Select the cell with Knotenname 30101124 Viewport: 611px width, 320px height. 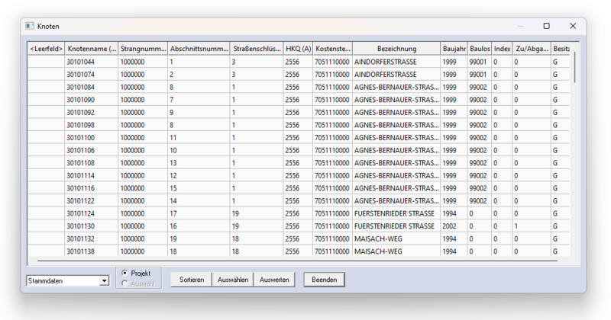(x=91, y=213)
